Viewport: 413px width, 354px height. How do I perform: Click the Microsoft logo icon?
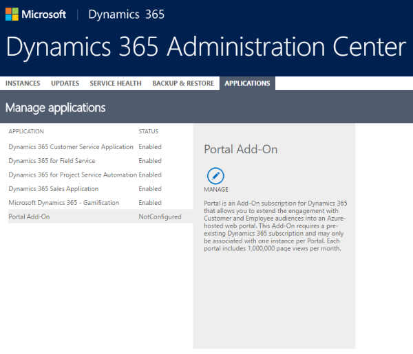(12, 14)
